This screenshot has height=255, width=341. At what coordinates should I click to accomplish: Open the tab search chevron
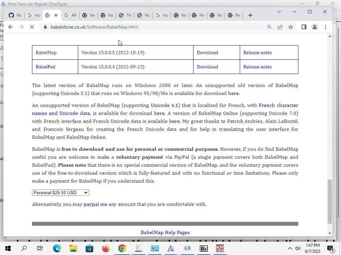[x=279, y=12]
